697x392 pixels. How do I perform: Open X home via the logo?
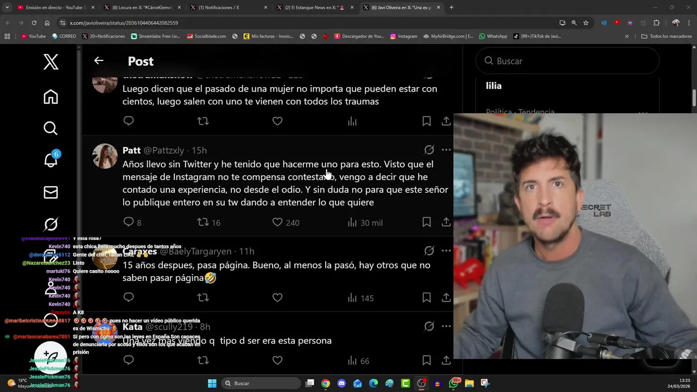coord(51,62)
